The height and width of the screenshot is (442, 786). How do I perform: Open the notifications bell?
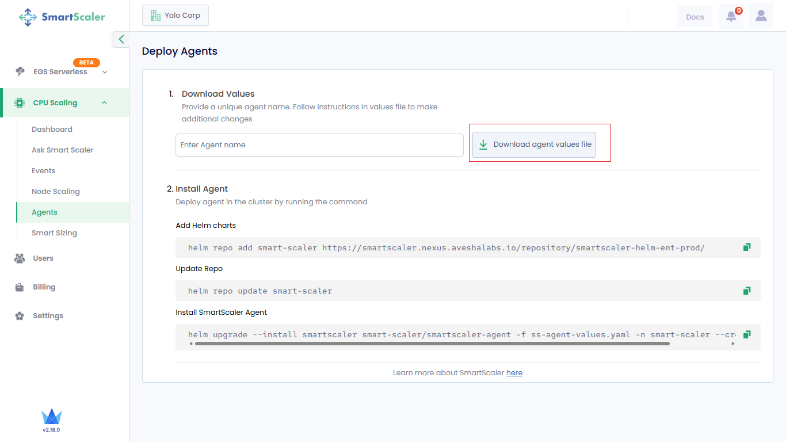[x=731, y=16]
